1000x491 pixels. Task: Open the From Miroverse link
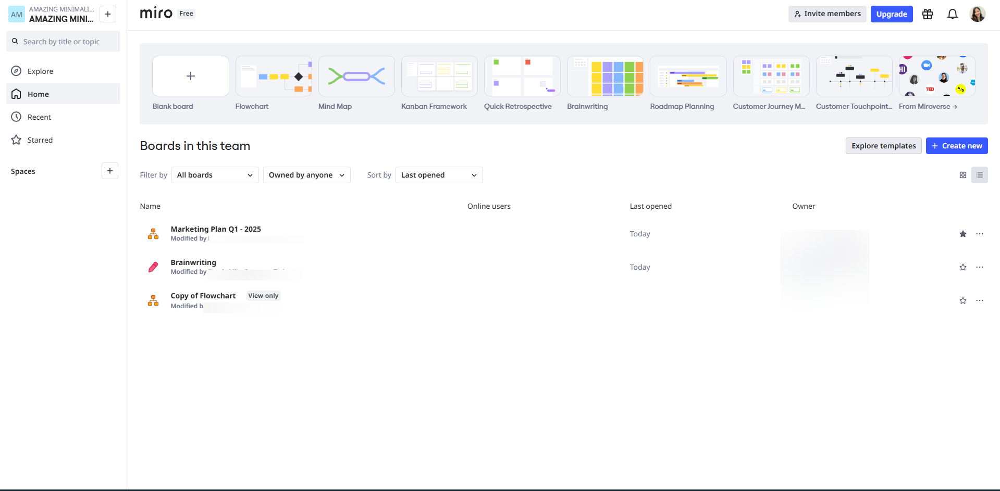[x=928, y=106]
